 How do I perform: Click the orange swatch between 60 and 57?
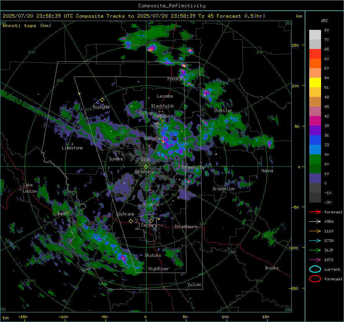pyautogui.click(x=315, y=63)
